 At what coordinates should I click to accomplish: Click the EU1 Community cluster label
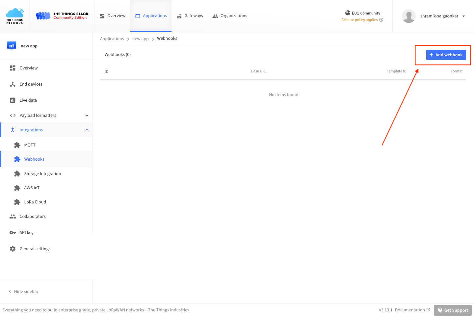366,13
